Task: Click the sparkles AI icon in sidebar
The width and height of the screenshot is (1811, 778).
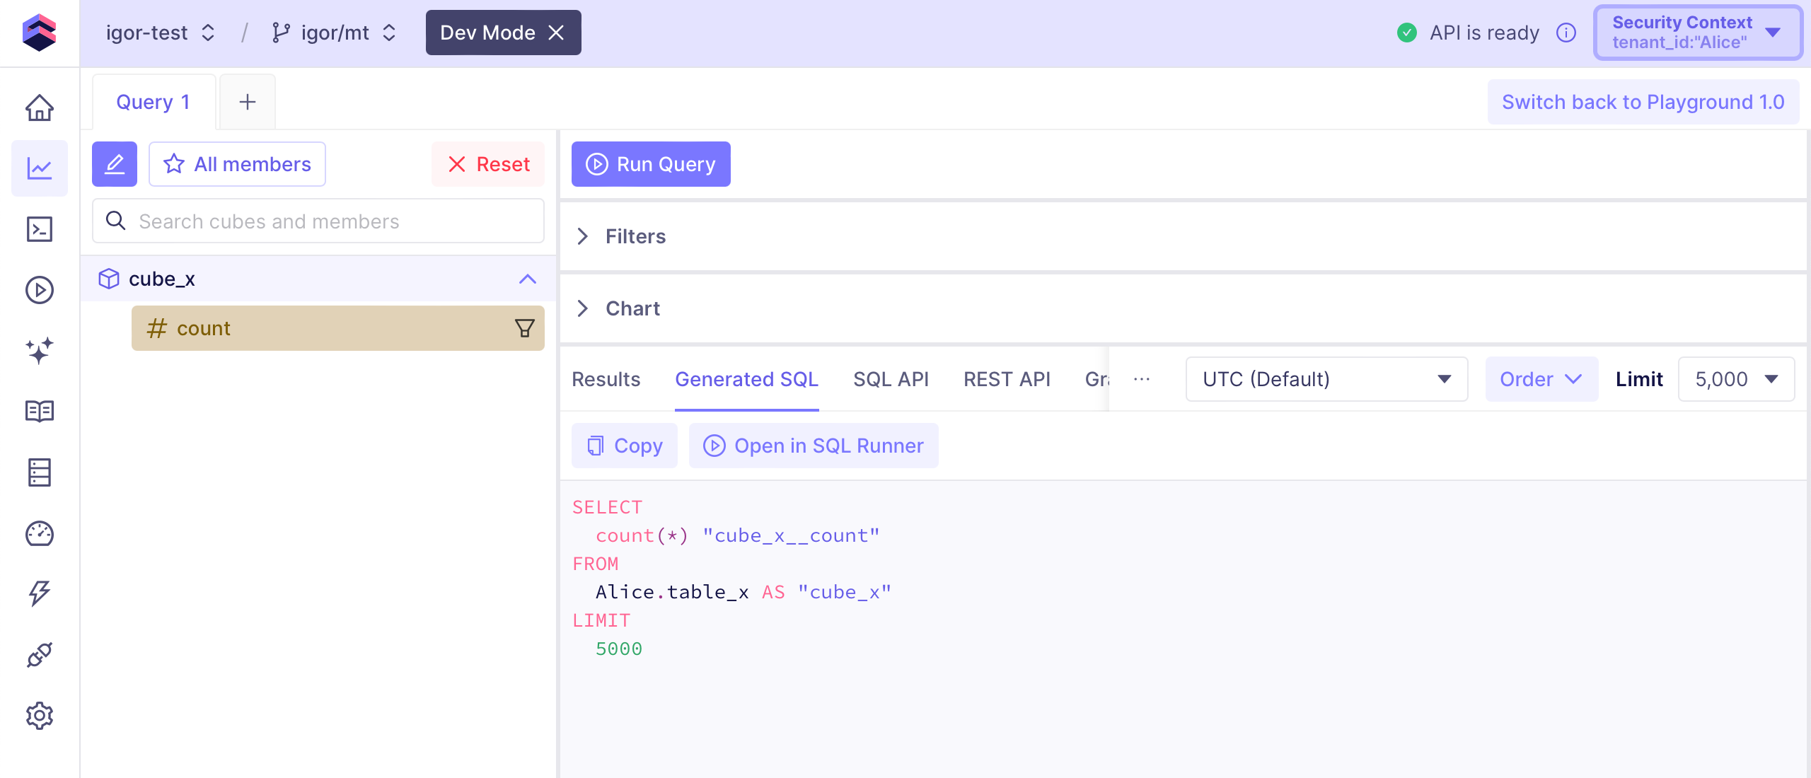Action: pos(40,350)
